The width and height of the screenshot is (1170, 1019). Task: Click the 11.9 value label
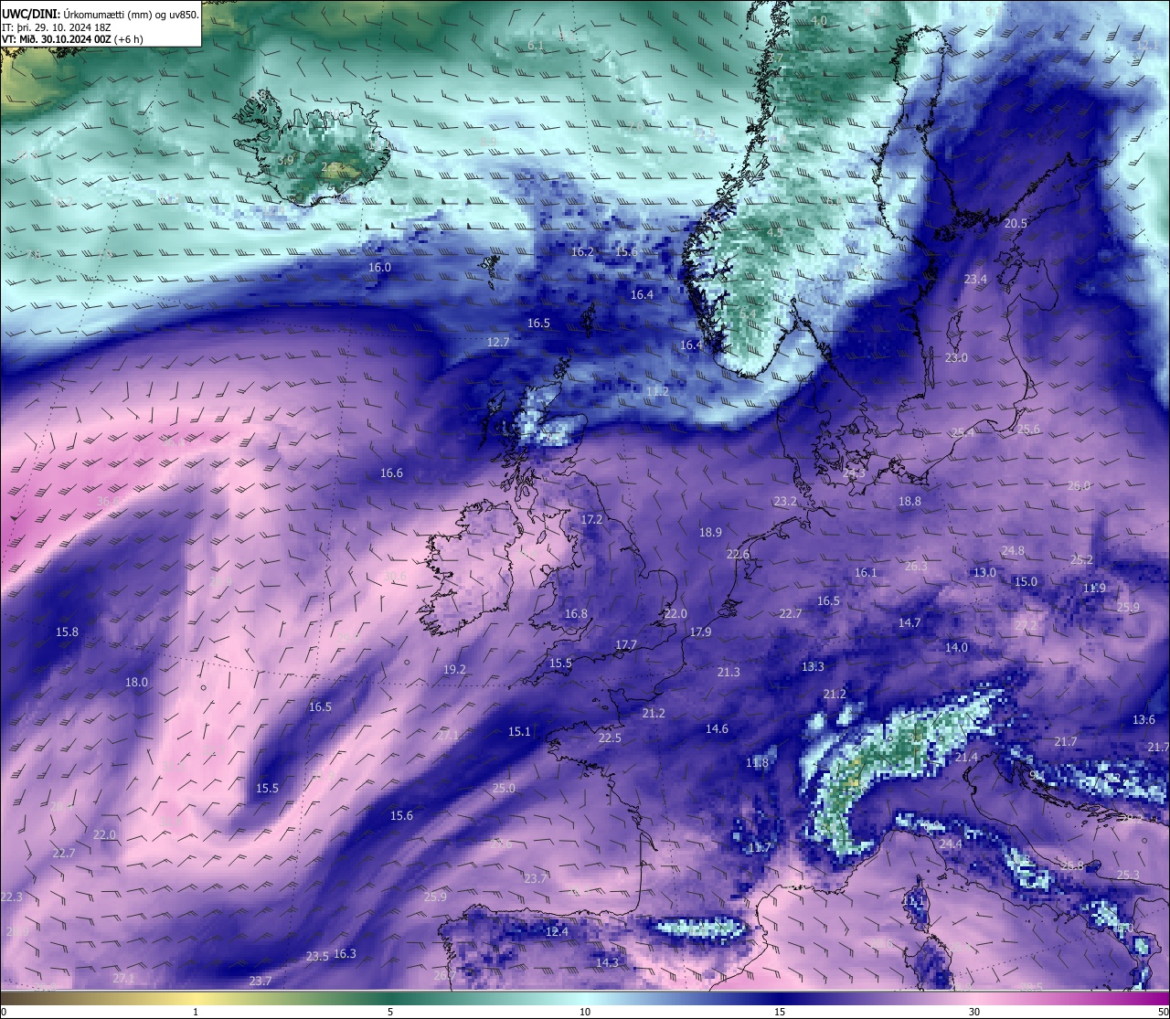(x=1094, y=588)
